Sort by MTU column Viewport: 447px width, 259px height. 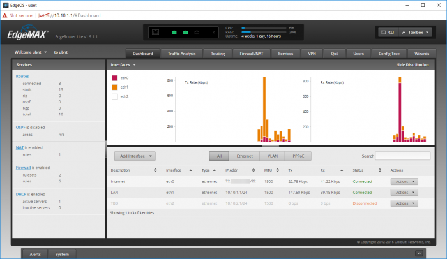tap(271, 170)
